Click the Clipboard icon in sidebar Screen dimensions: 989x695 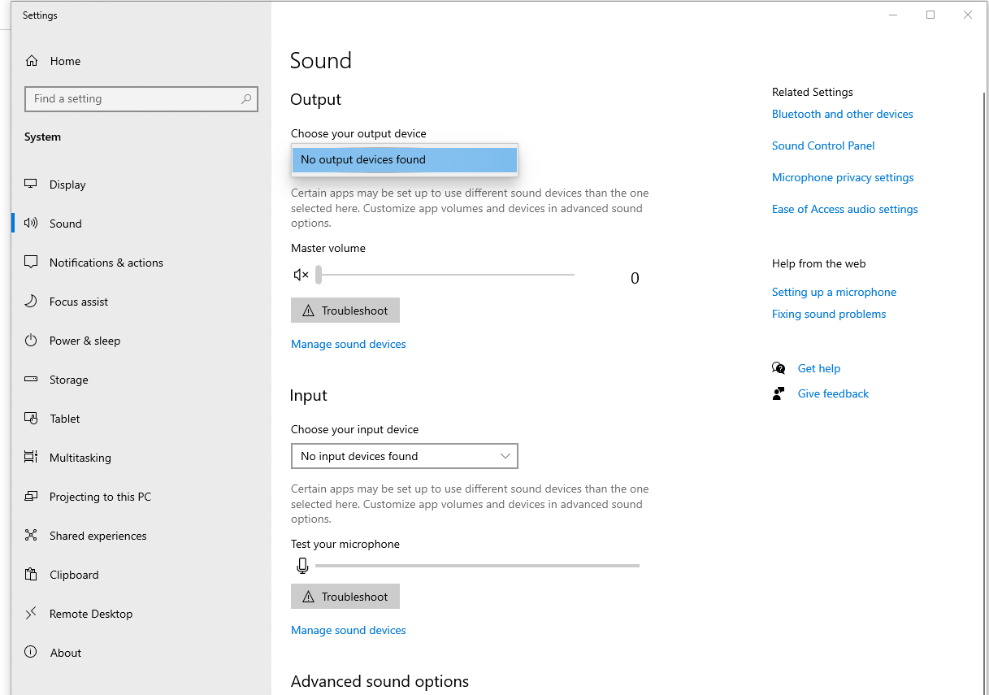click(x=32, y=575)
